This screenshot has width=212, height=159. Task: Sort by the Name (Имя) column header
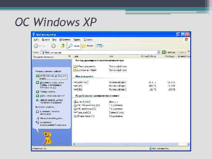tap(90, 56)
